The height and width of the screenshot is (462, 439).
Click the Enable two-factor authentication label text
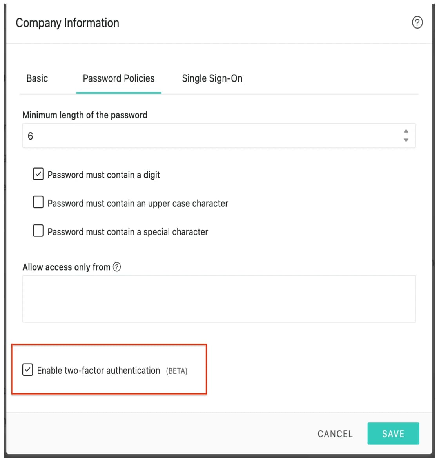point(98,370)
